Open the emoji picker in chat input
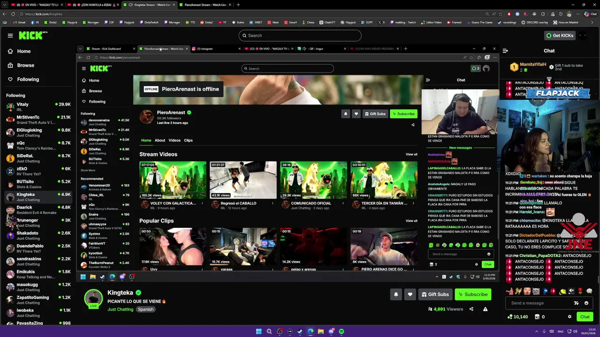The image size is (600, 337). tap(586, 303)
